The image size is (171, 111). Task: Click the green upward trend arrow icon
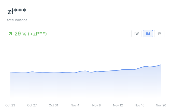(10, 34)
